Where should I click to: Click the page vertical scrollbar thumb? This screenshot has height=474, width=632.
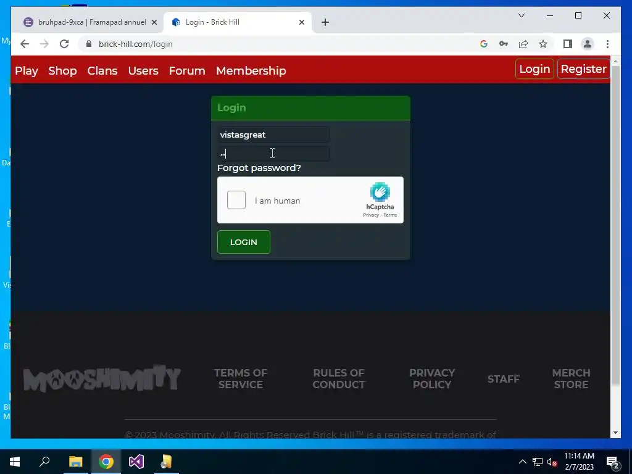[x=615, y=226]
